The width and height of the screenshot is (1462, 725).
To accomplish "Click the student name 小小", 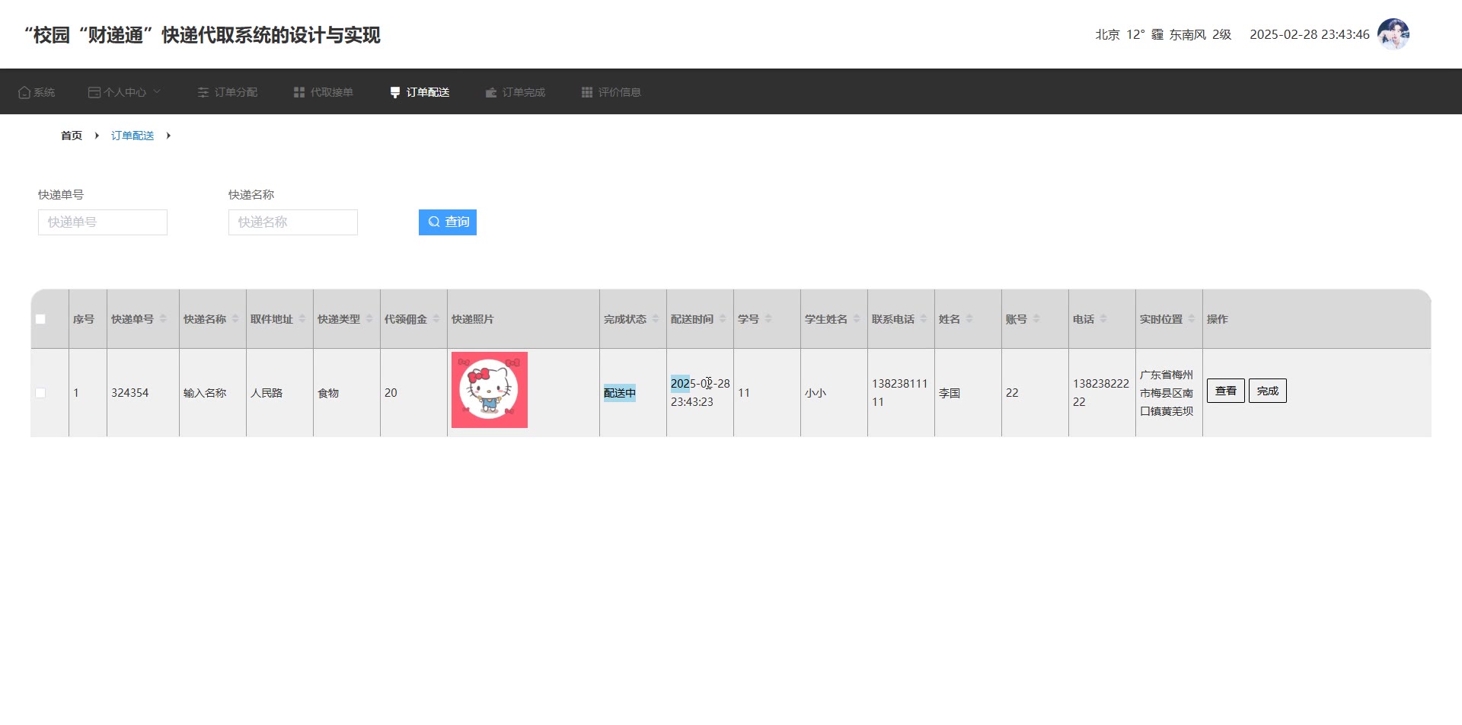I will [816, 393].
